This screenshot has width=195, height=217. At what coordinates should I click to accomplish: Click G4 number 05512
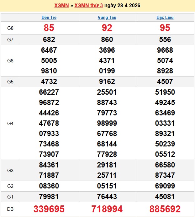coord(165,154)
